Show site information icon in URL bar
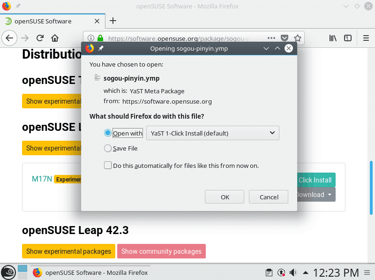375x280 pixels. click(x=90, y=38)
